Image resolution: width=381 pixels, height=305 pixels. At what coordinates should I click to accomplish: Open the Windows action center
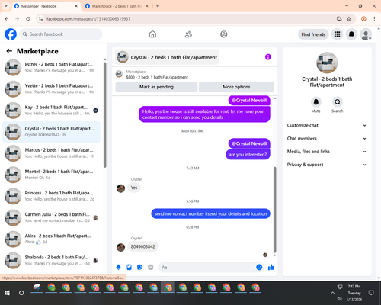tap(371, 293)
